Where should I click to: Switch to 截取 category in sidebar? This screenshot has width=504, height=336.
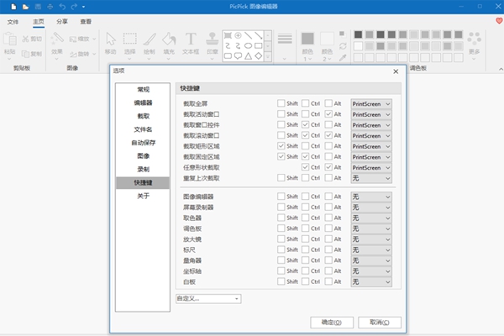[143, 116]
